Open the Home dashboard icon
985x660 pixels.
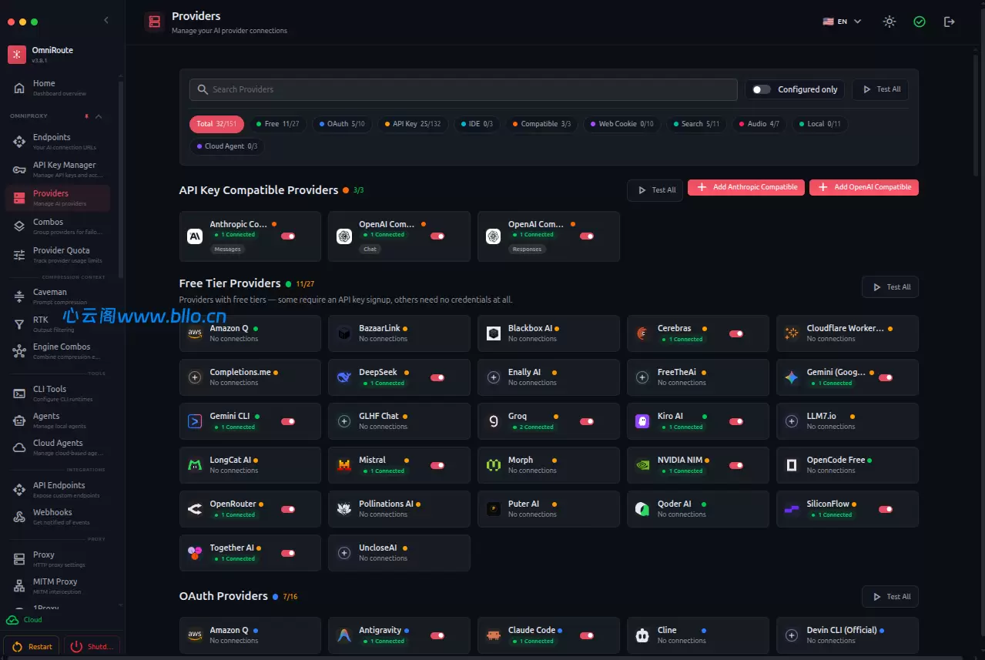click(19, 88)
